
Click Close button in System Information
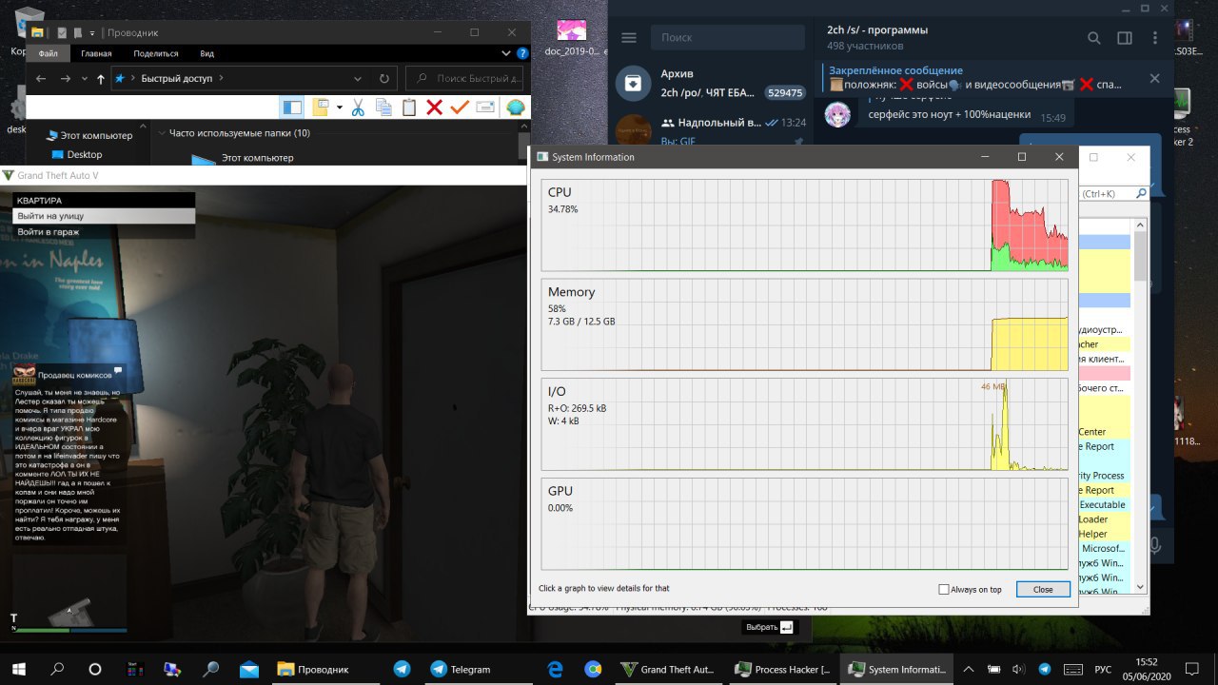(x=1043, y=589)
